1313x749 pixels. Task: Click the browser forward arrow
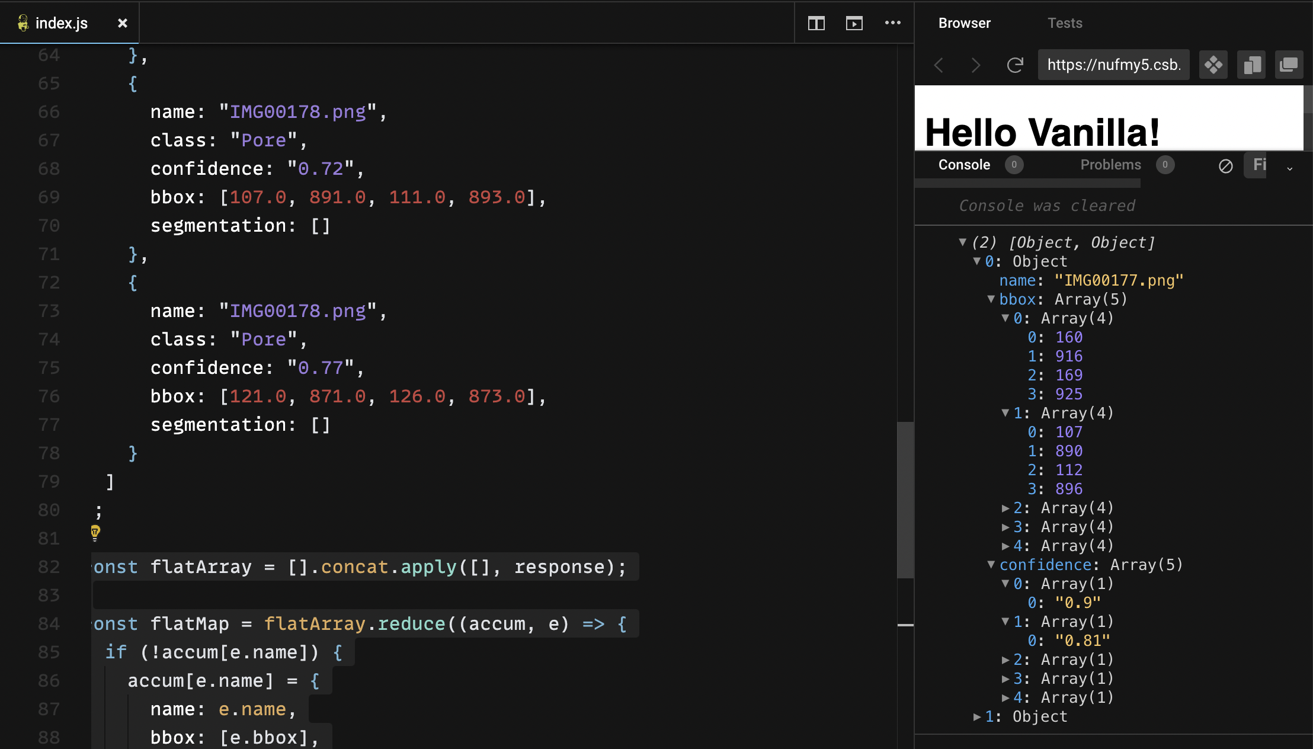[x=976, y=65]
